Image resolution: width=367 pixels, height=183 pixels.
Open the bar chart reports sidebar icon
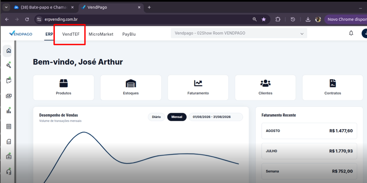coord(9,111)
